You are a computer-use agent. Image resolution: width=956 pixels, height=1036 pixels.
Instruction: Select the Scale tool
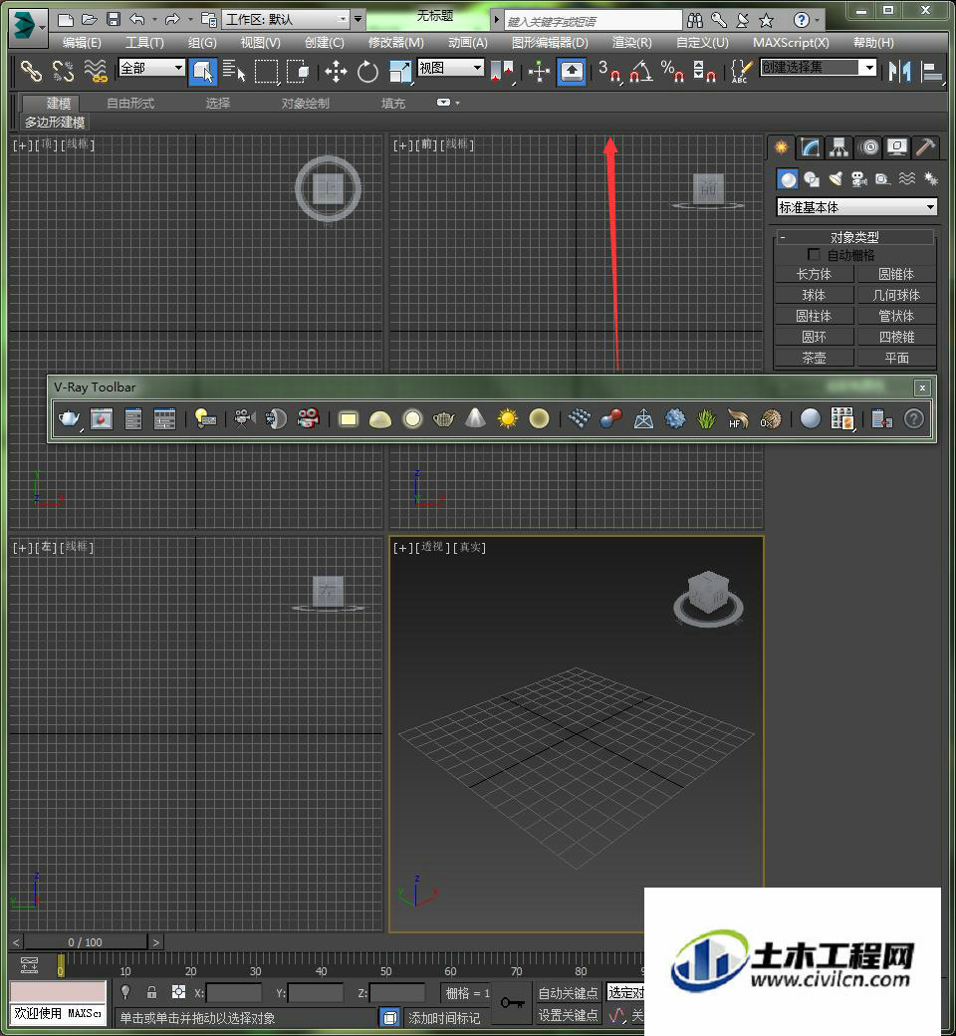click(399, 72)
